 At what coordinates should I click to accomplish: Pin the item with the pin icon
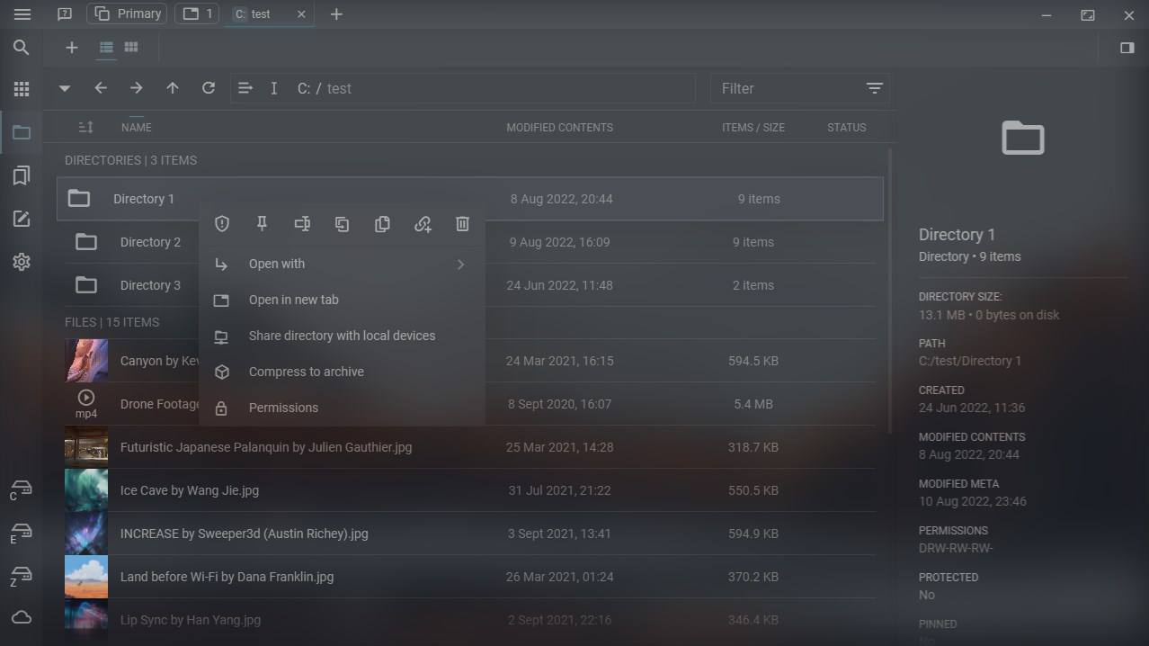tap(263, 224)
